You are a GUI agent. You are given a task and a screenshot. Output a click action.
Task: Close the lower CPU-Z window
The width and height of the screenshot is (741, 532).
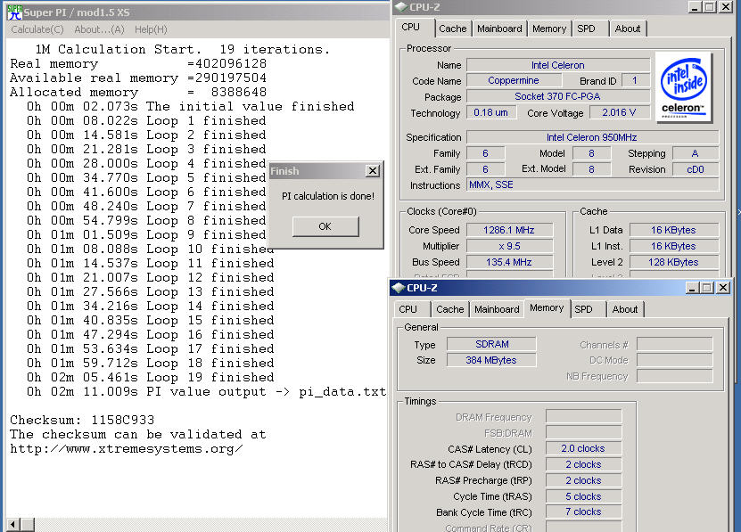coord(723,288)
